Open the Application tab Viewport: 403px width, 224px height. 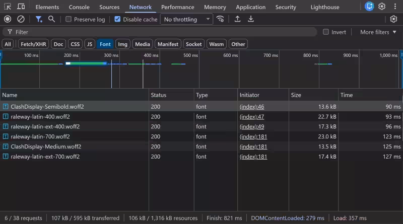coord(250,7)
